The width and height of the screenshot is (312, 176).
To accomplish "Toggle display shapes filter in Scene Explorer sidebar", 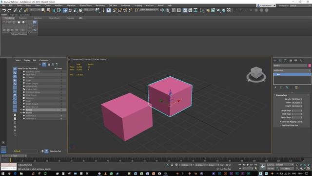I will tap(15, 73).
